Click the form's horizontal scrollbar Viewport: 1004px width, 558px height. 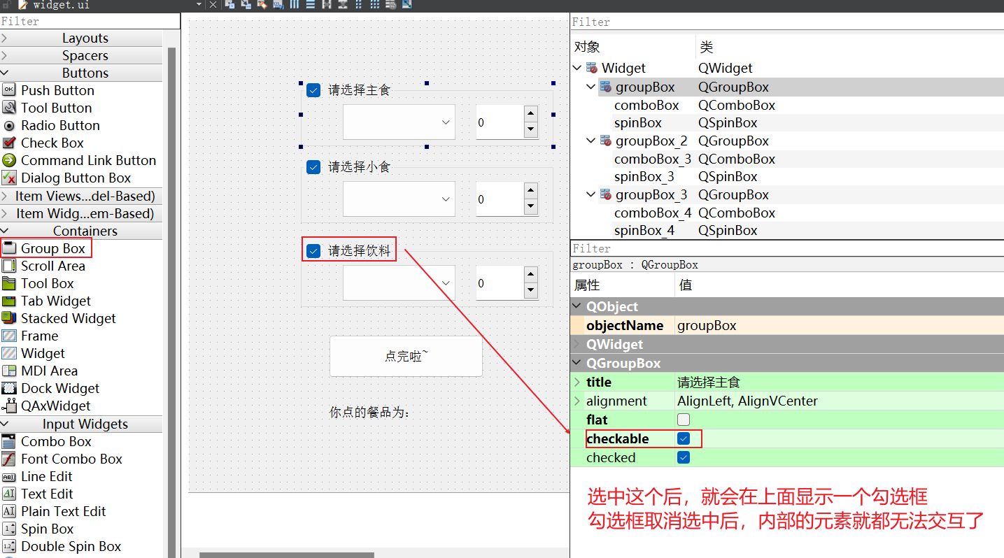click(x=287, y=555)
